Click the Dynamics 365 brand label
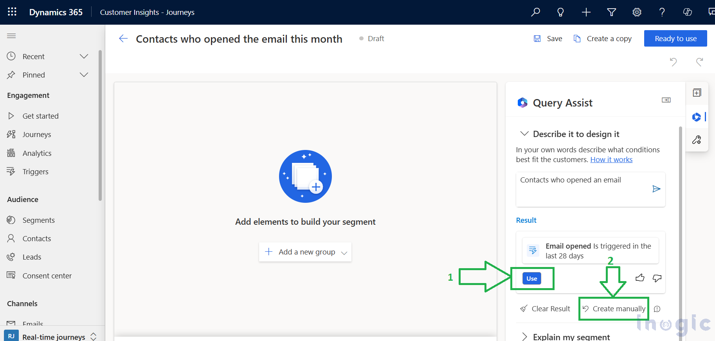 (x=56, y=12)
